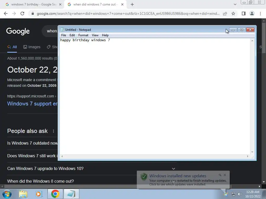266x199 pixels.
Task: Select the Images search filter
Action: 32,47
